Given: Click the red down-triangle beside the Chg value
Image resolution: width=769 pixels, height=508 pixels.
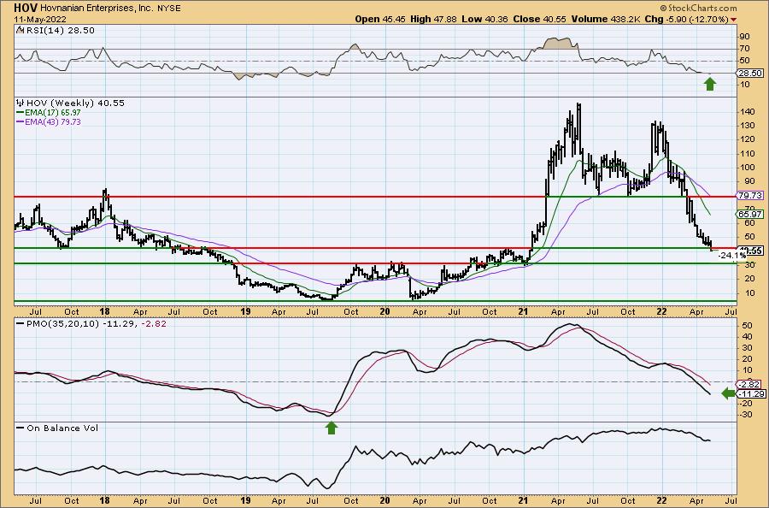Looking at the screenshot, I should (734, 20).
